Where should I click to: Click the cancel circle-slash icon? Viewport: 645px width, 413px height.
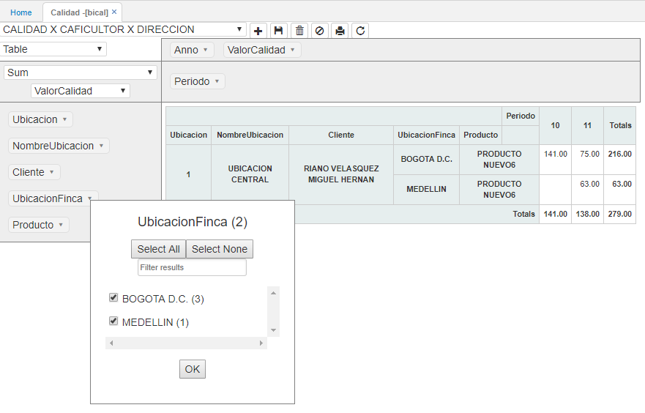pyautogui.click(x=319, y=31)
